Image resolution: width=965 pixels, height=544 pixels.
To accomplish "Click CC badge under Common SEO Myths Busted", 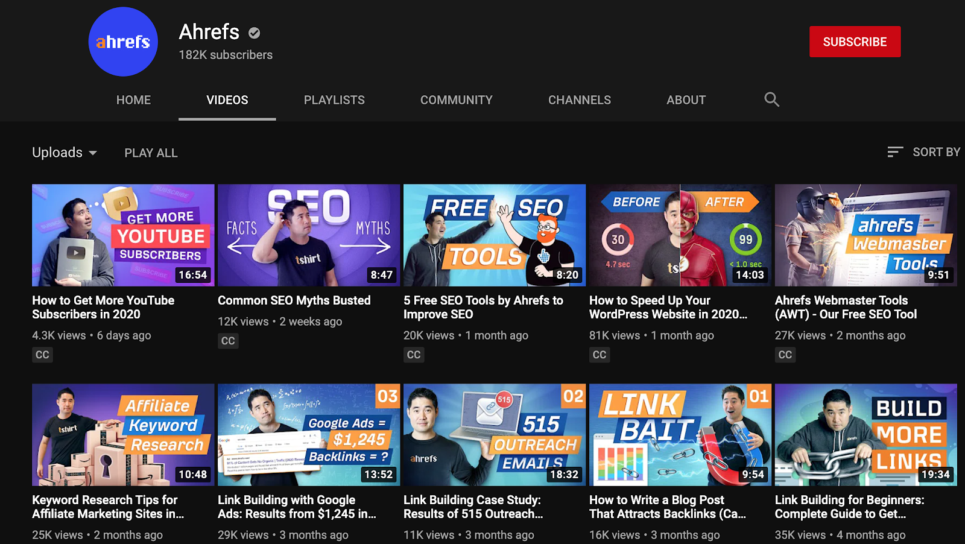I will 228,341.
